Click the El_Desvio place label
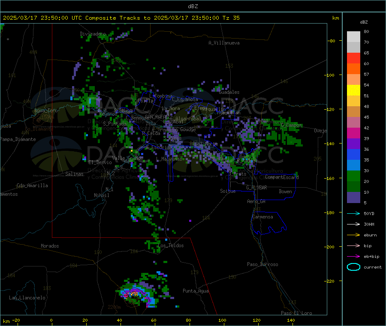The image size is (386, 326). coord(100,162)
